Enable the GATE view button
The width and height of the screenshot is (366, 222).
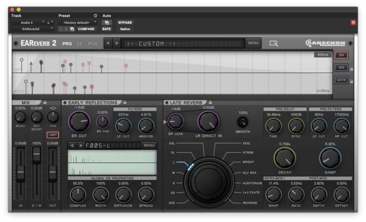[x=341, y=79]
